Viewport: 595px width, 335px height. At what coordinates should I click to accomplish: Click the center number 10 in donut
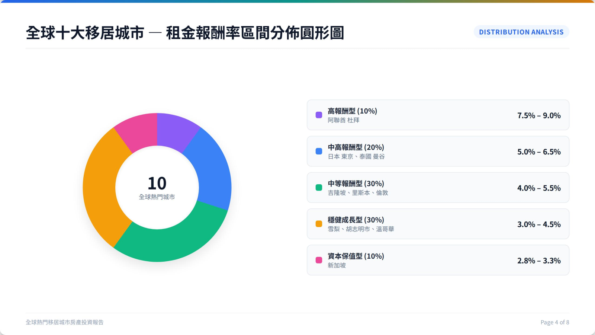click(x=157, y=183)
